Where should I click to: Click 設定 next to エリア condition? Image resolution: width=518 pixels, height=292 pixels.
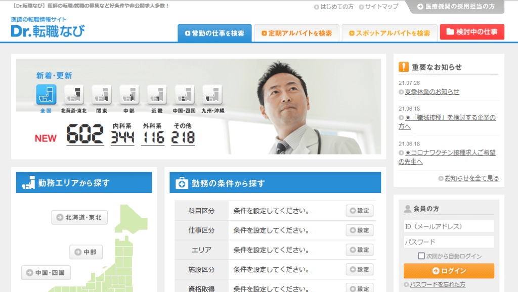coord(359,250)
